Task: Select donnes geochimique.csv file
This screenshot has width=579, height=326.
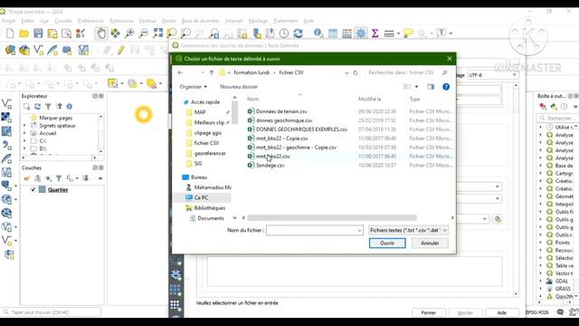Action: point(284,120)
